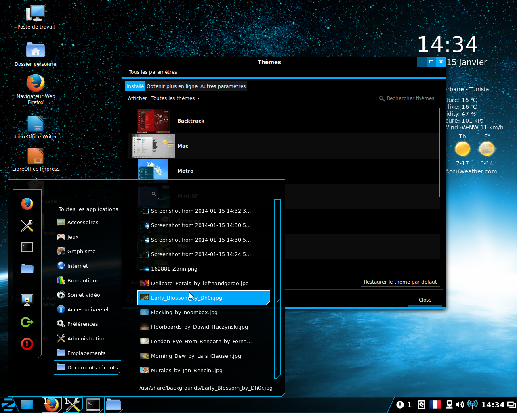Select Bureautique menu category

(x=88, y=281)
